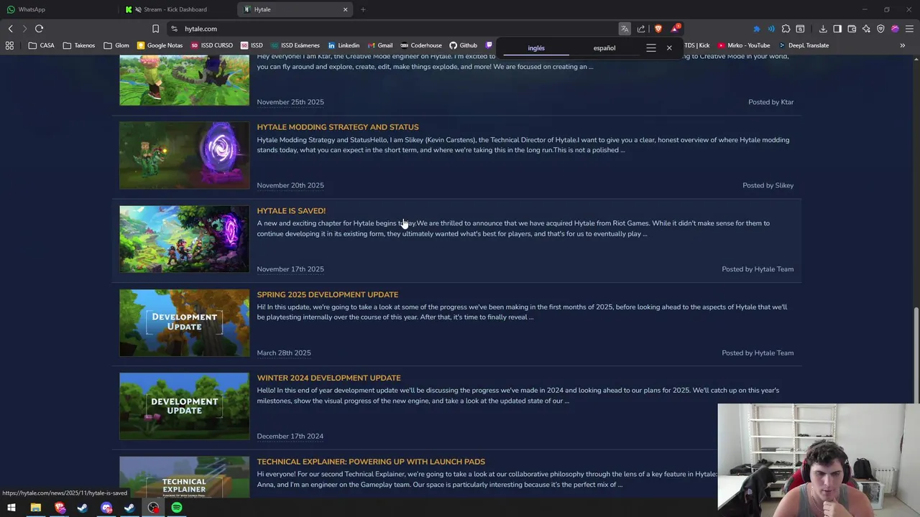Open DeepL Translate bookmark
The image size is (920, 517).
803,45
